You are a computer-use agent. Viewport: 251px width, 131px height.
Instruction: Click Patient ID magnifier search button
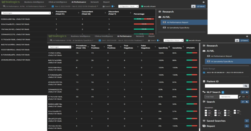(x=246, y=86)
